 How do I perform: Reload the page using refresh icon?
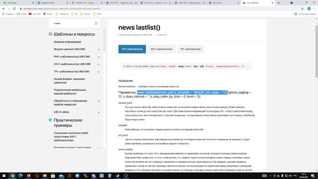pyautogui.click(x=14, y=9)
